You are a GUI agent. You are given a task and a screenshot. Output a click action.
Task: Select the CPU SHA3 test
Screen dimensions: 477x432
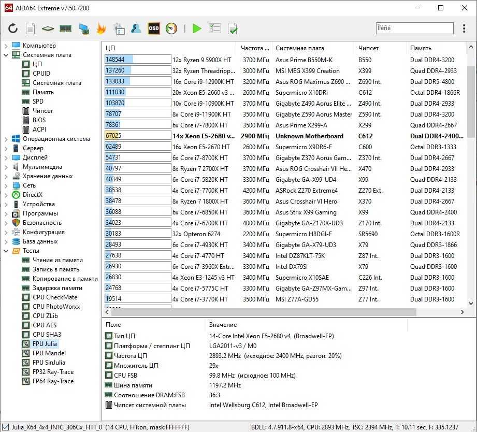(47, 335)
